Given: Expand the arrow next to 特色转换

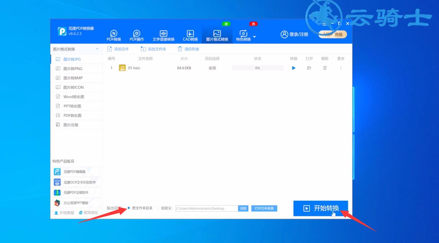Looking at the screenshot, I should 254,37.
